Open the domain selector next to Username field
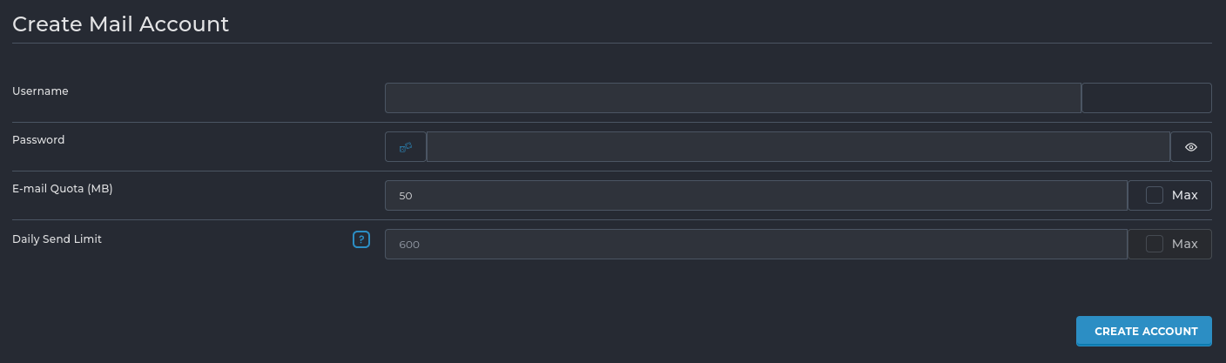The height and width of the screenshot is (363, 1226). point(1146,98)
